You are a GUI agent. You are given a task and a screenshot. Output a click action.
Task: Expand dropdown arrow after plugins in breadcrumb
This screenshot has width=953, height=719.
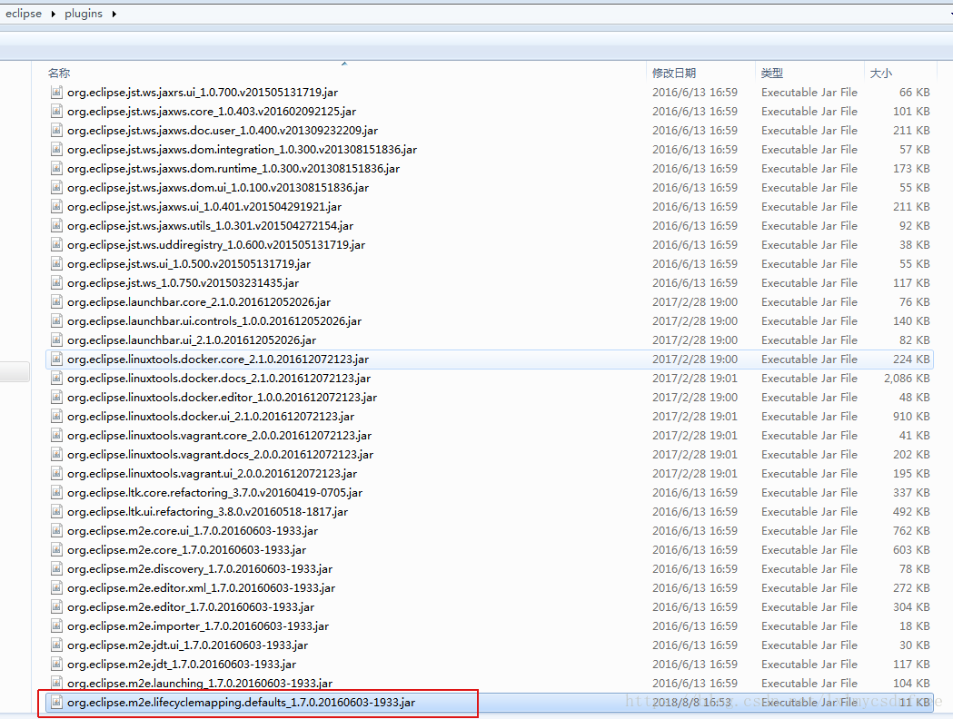pos(114,14)
